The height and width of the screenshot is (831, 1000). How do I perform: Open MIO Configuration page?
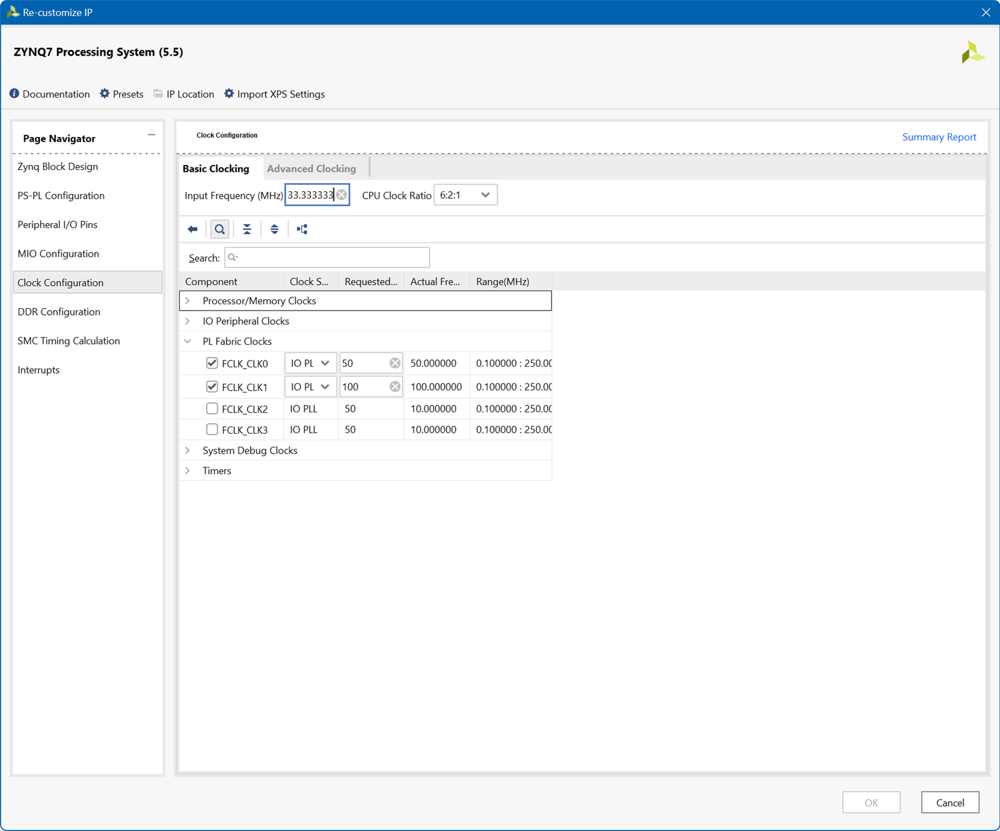point(87,254)
